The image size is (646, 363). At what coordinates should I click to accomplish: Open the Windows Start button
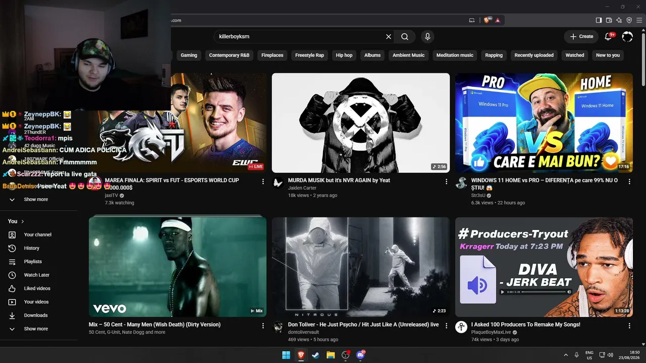click(x=286, y=355)
